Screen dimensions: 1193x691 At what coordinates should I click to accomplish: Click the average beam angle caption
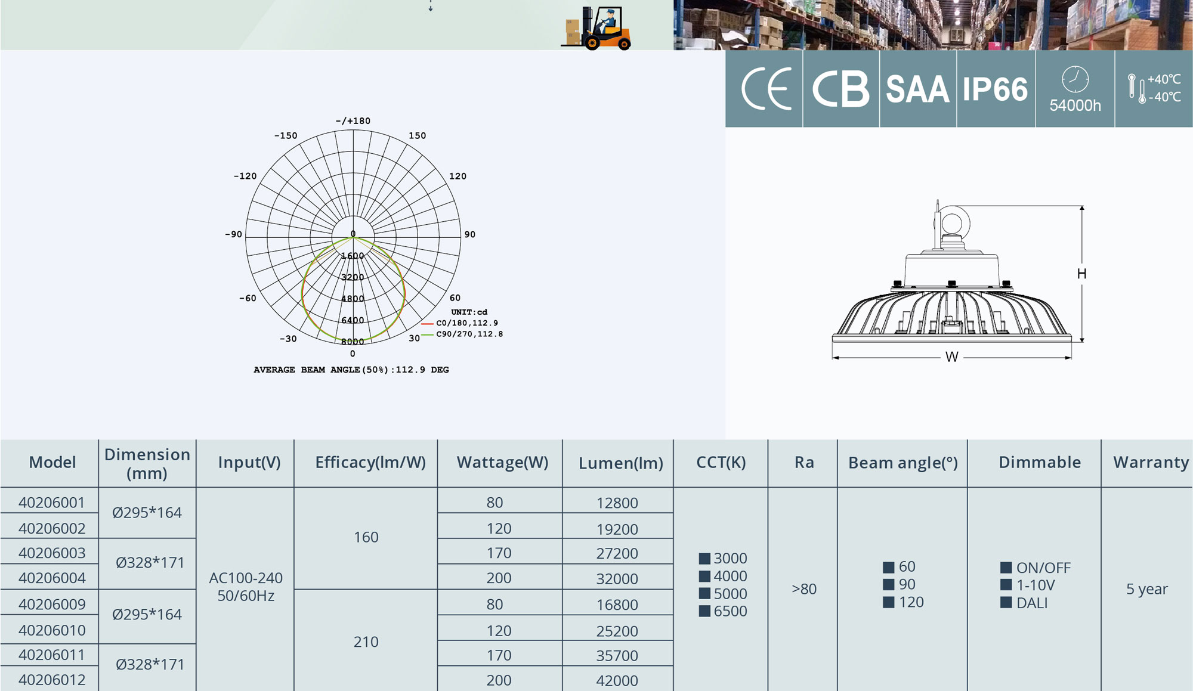click(351, 370)
